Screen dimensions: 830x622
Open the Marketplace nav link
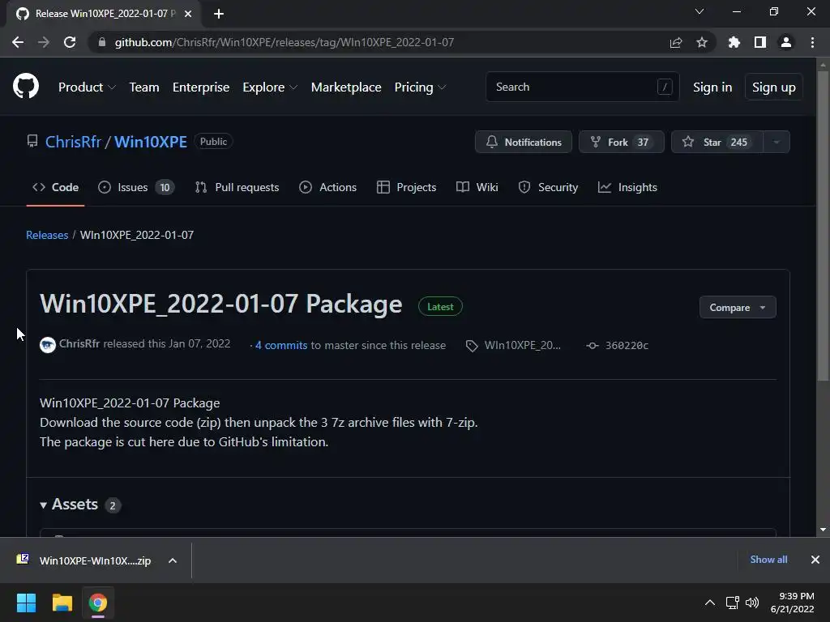point(346,87)
